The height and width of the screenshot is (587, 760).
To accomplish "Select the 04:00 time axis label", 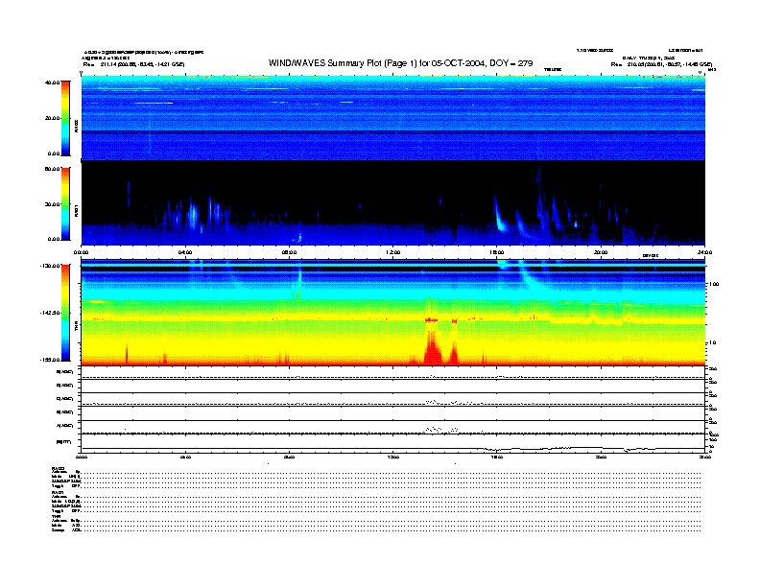I will [185, 252].
